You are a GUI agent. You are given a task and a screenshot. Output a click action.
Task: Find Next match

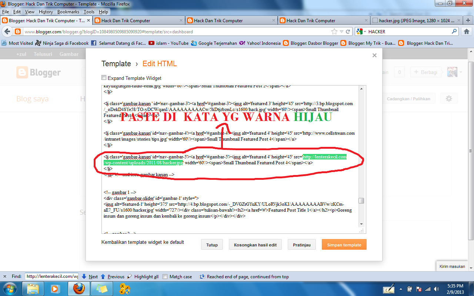point(90,276)
